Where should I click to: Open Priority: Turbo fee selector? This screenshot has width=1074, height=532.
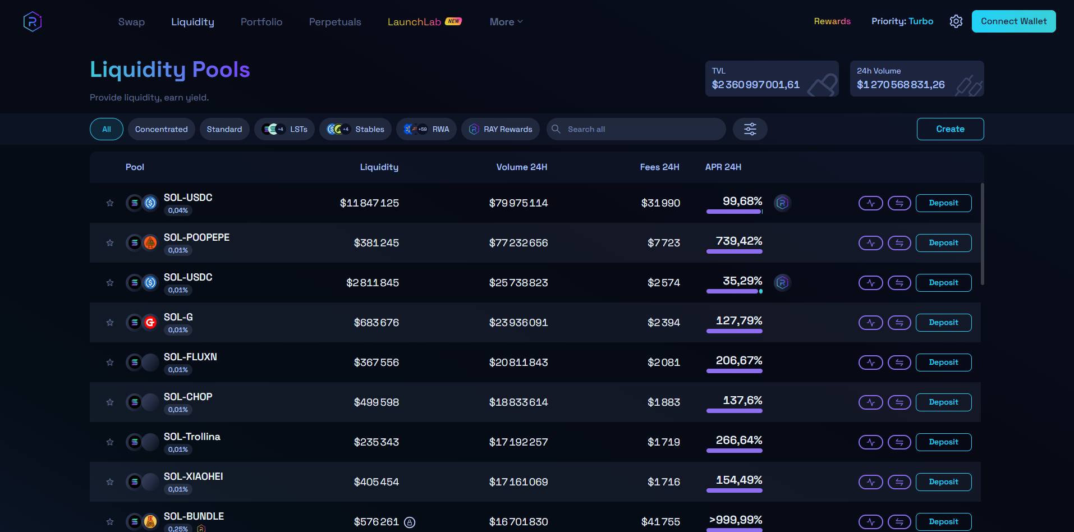pyautogui.click(x=902, y=21)
